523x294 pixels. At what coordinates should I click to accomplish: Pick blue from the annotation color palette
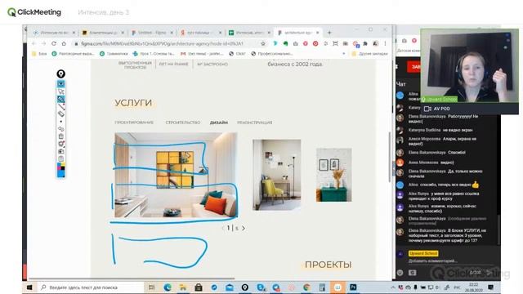[61, 173]
